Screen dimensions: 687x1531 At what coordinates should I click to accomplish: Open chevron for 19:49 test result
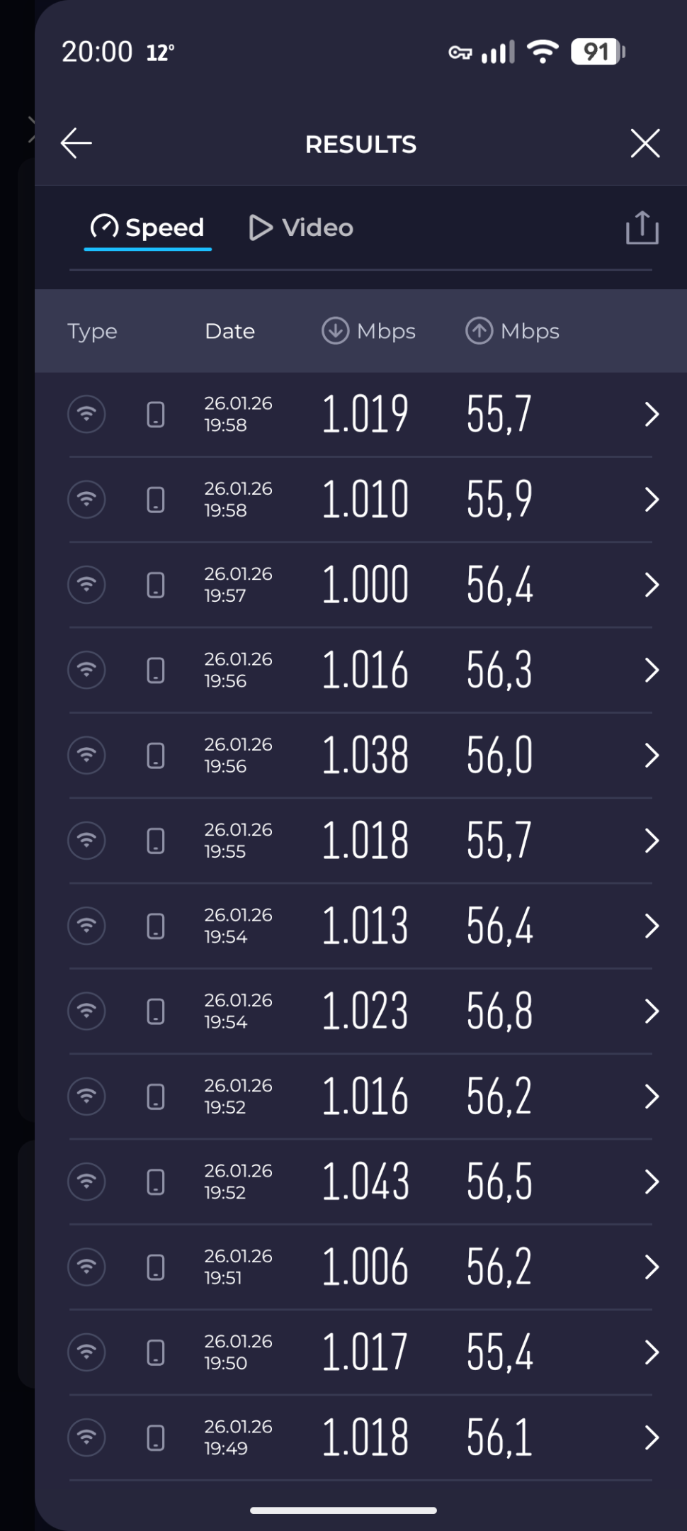(652, 1438)
